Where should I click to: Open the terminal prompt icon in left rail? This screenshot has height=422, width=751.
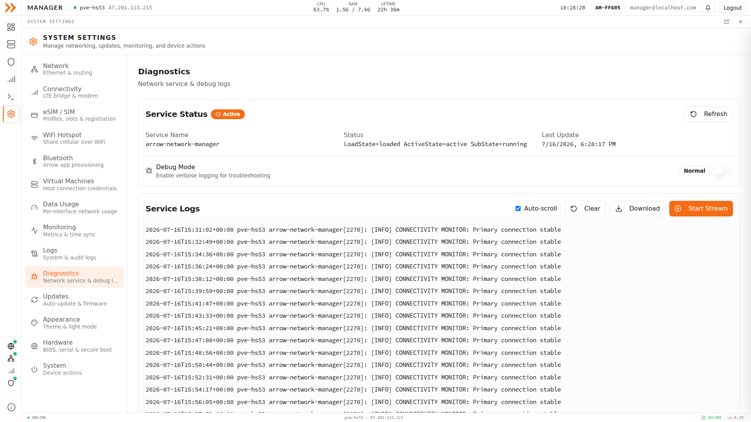click(x=11, y=97)
